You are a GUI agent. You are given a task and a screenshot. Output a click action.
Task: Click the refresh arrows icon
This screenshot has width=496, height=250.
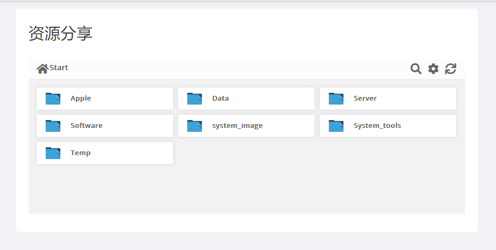click(x=450, y=69)
